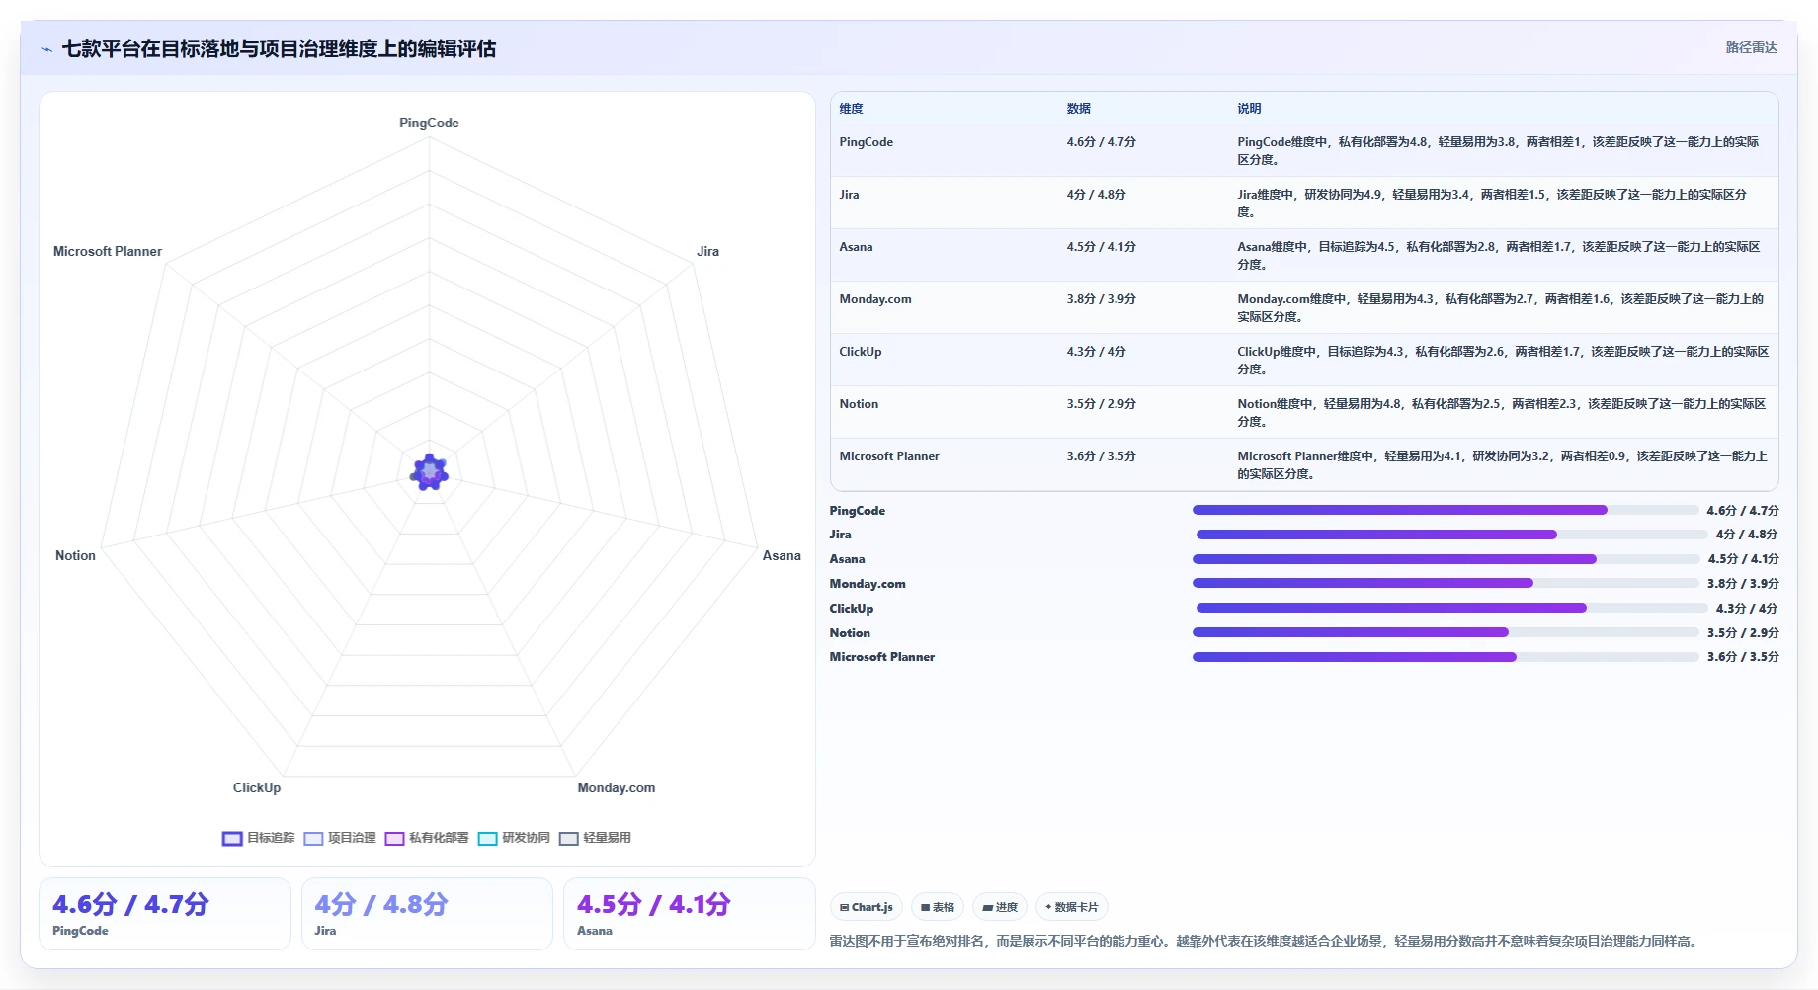The width and height of the screenshot is (1818, 990).
Task: Open the Jira score card
Action: click(427, 914)
